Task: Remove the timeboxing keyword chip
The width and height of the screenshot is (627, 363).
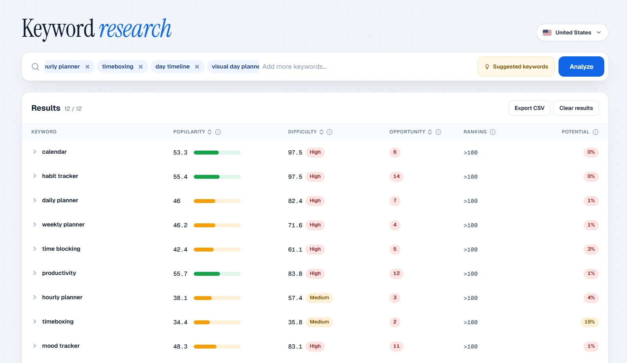Action: tap(141, 67)
